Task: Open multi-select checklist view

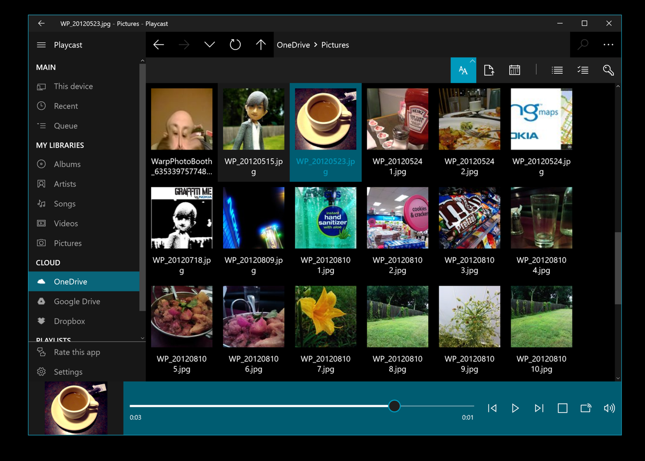Action: [583, 70]
